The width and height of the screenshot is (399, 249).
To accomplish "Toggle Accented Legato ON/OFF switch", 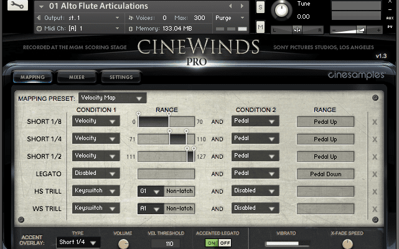I will coord(218,243).
